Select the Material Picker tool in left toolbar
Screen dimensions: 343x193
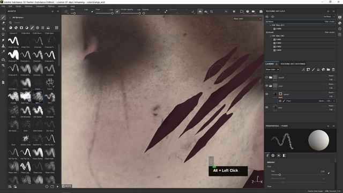click(x=3, y=52)
